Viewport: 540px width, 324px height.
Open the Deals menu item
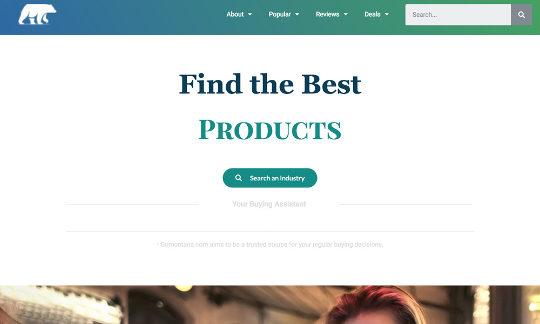372,15
